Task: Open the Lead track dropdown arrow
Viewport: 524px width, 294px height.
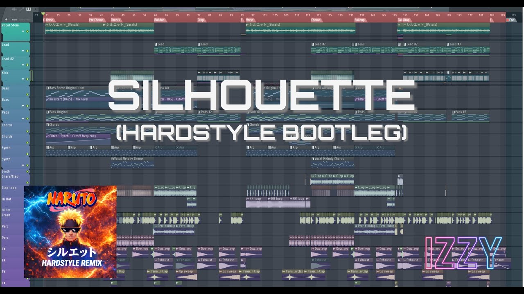Action: coord(23,51)
